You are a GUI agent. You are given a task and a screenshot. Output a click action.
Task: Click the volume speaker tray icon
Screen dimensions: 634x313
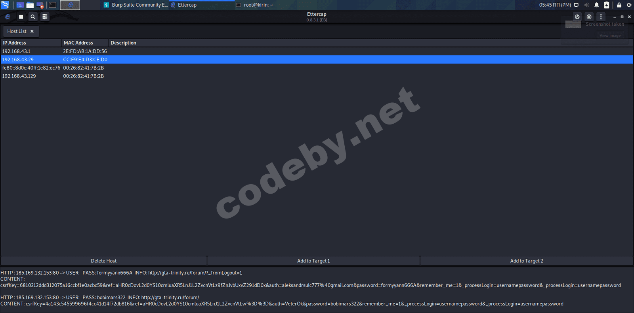point(586,5)
